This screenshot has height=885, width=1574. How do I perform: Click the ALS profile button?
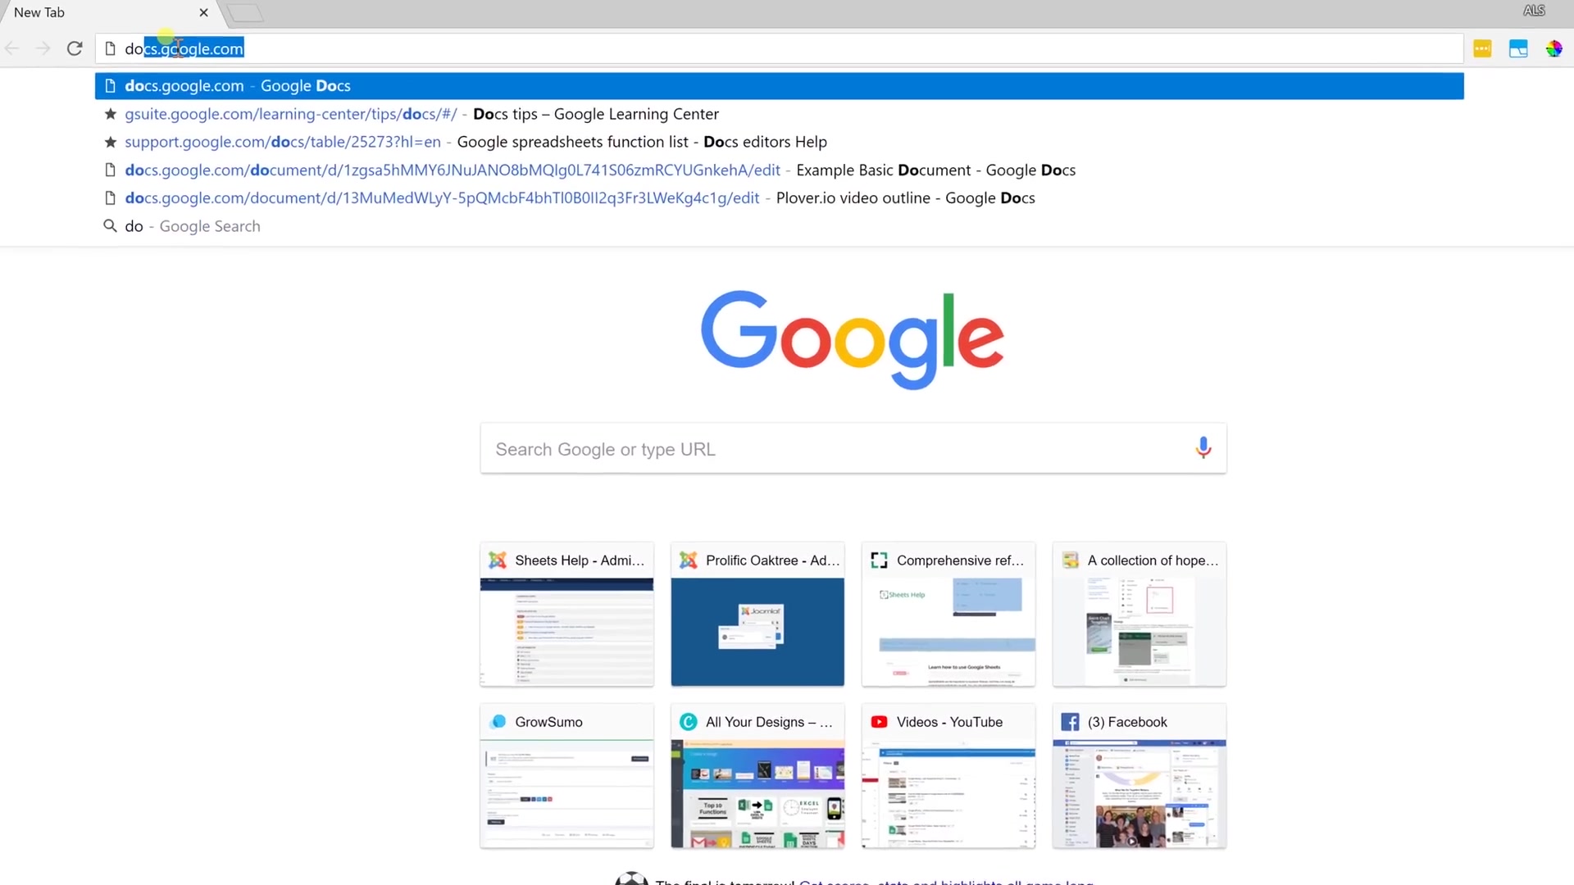[1534, 11]
